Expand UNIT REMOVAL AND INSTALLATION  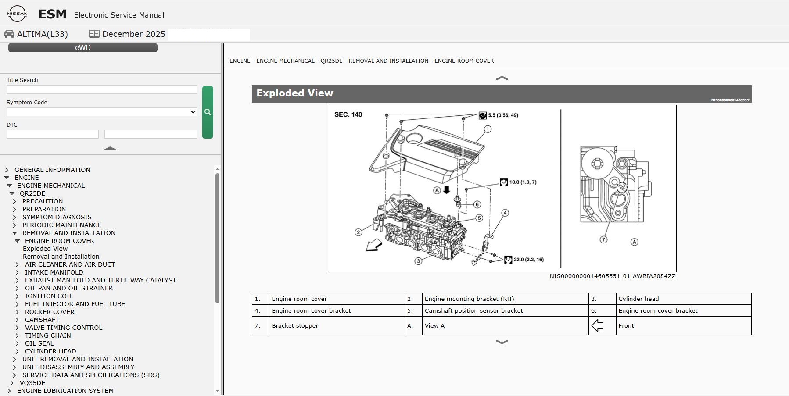(14, 359)
